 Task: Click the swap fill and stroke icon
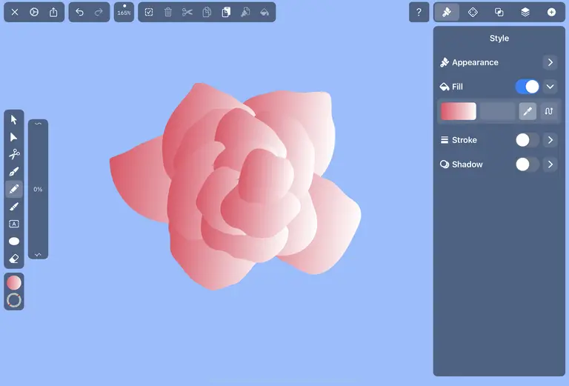[549, 111]
